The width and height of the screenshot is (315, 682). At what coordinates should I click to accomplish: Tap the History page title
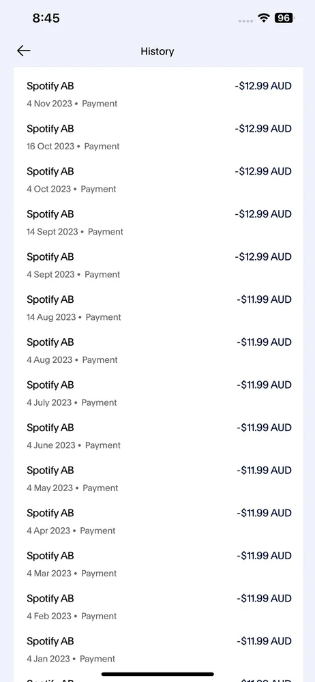pyautogui.click(x=157, y=51)
